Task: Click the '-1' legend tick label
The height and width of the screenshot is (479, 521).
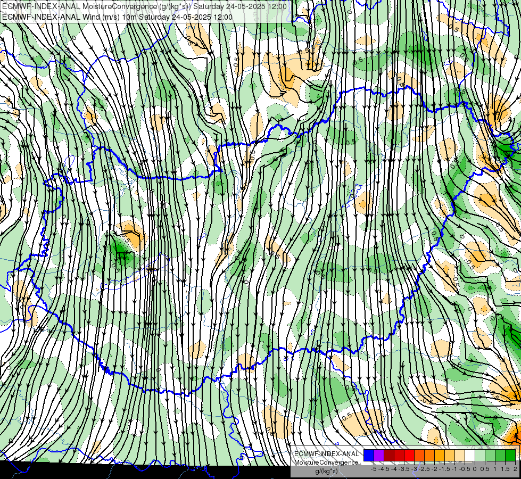Action: click(454, 469)
